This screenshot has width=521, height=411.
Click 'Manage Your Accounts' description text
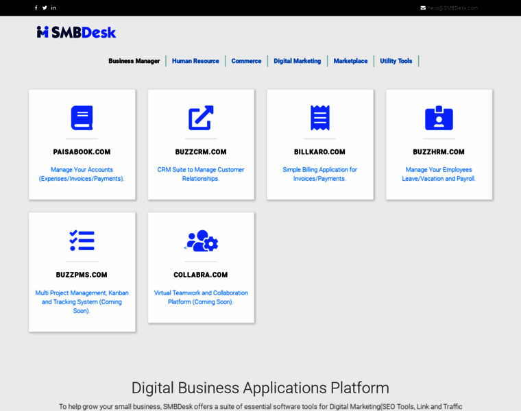(x=82, y=174)
